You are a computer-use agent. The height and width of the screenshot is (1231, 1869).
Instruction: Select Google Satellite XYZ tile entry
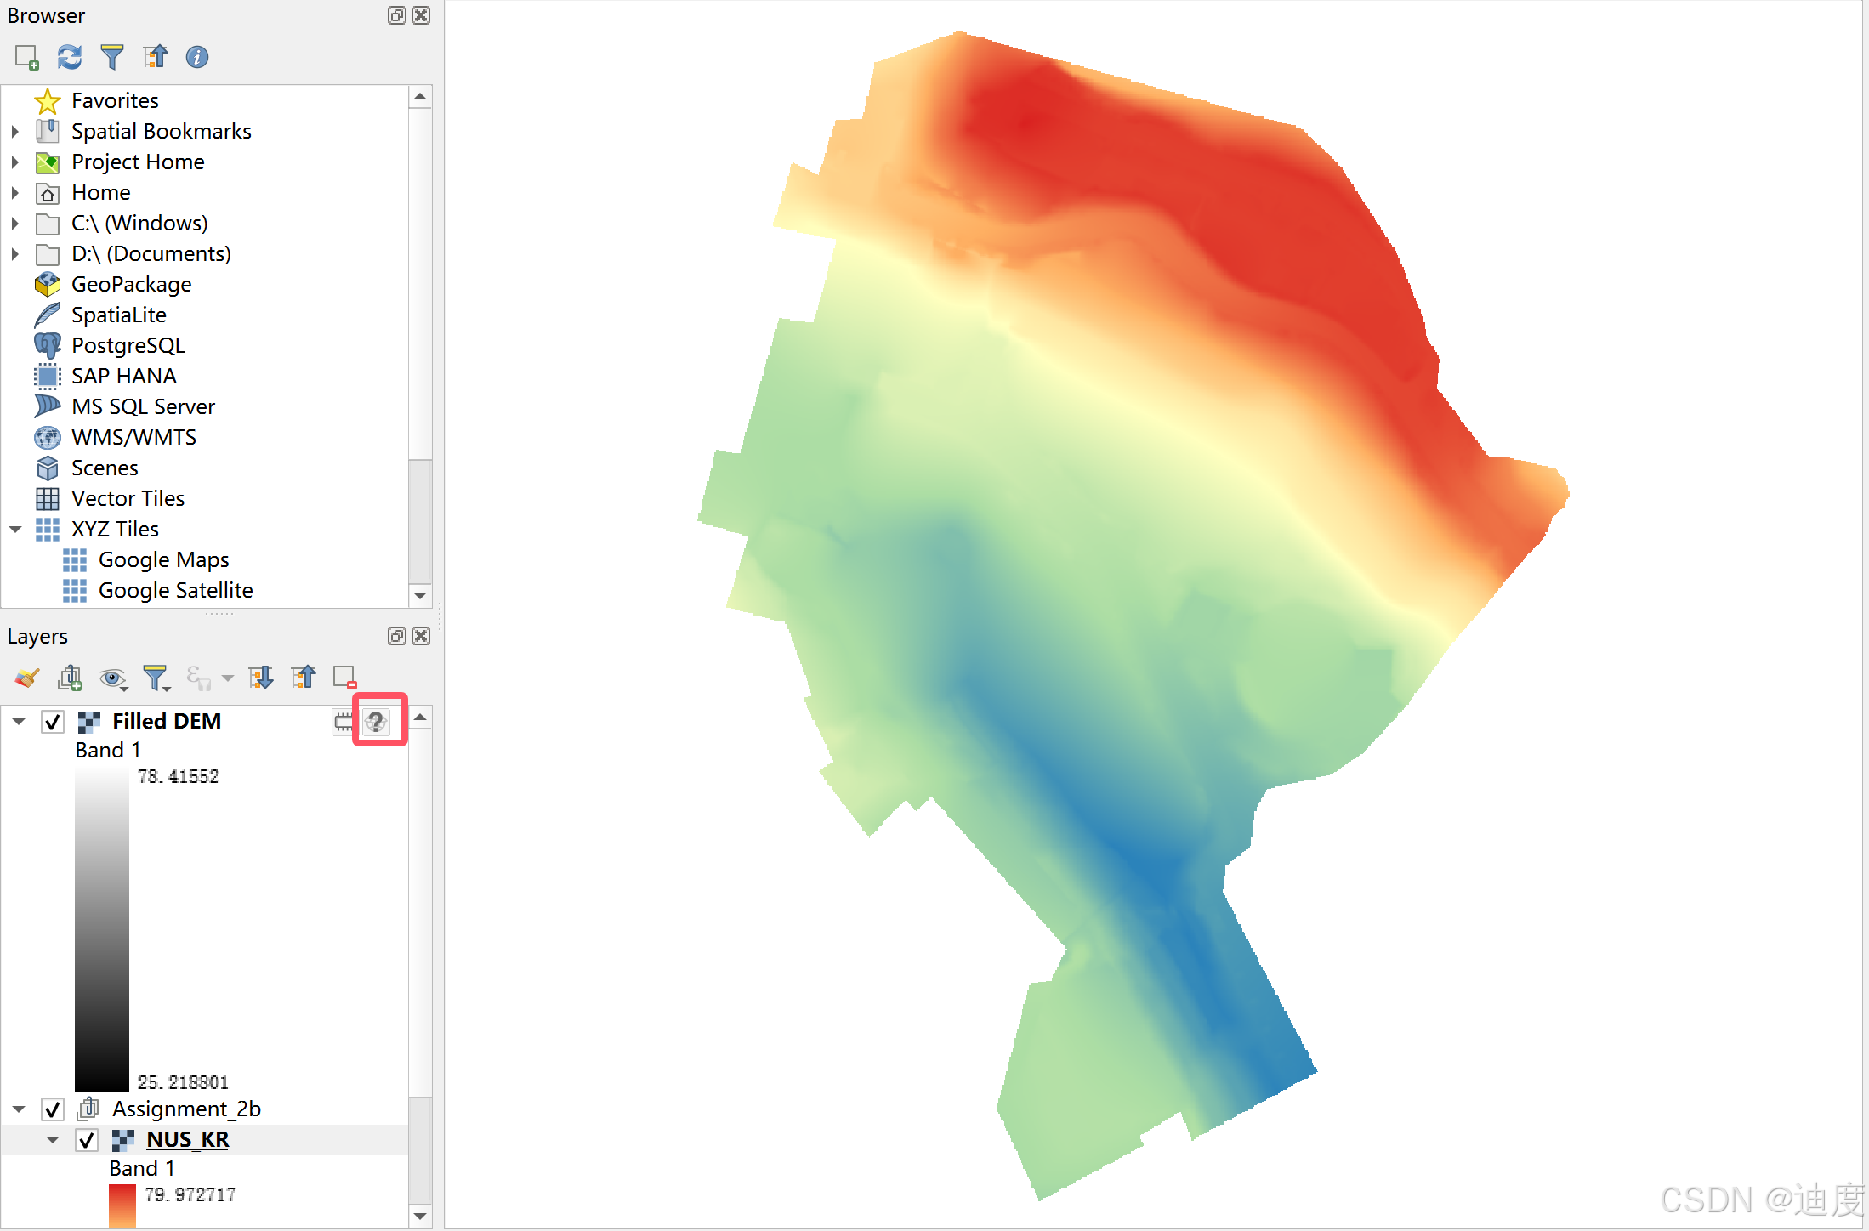(x=175, y=590)
